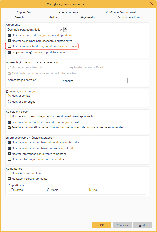This screenshot has height=232, width=157.
Task: Open the Medida tab
Action: 53,18
